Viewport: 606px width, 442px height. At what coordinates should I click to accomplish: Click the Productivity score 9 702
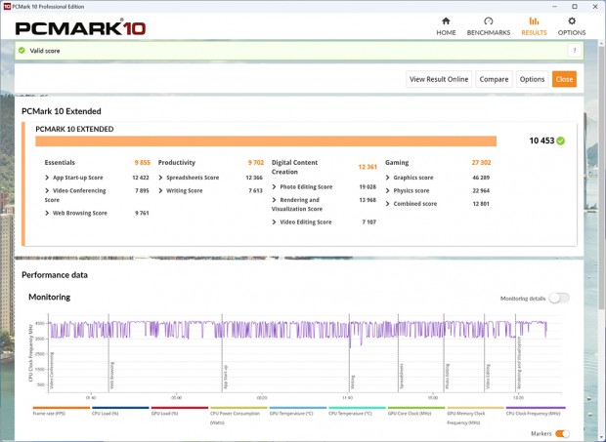[x=256, y=162]
